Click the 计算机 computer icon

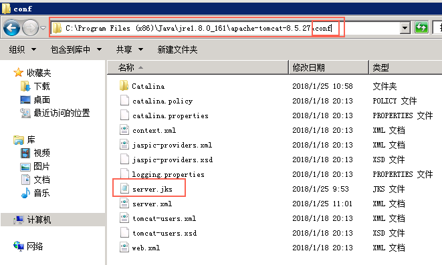[x=19, y=220]
